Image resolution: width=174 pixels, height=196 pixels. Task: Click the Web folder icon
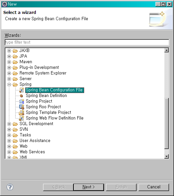[15, 146]
